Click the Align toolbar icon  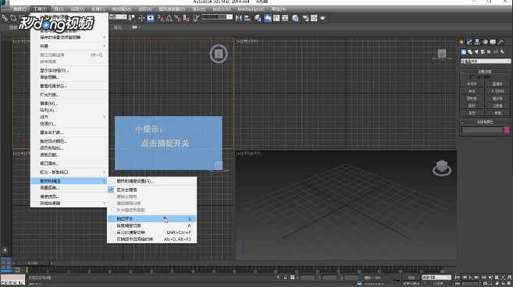(x=248, y=18)
